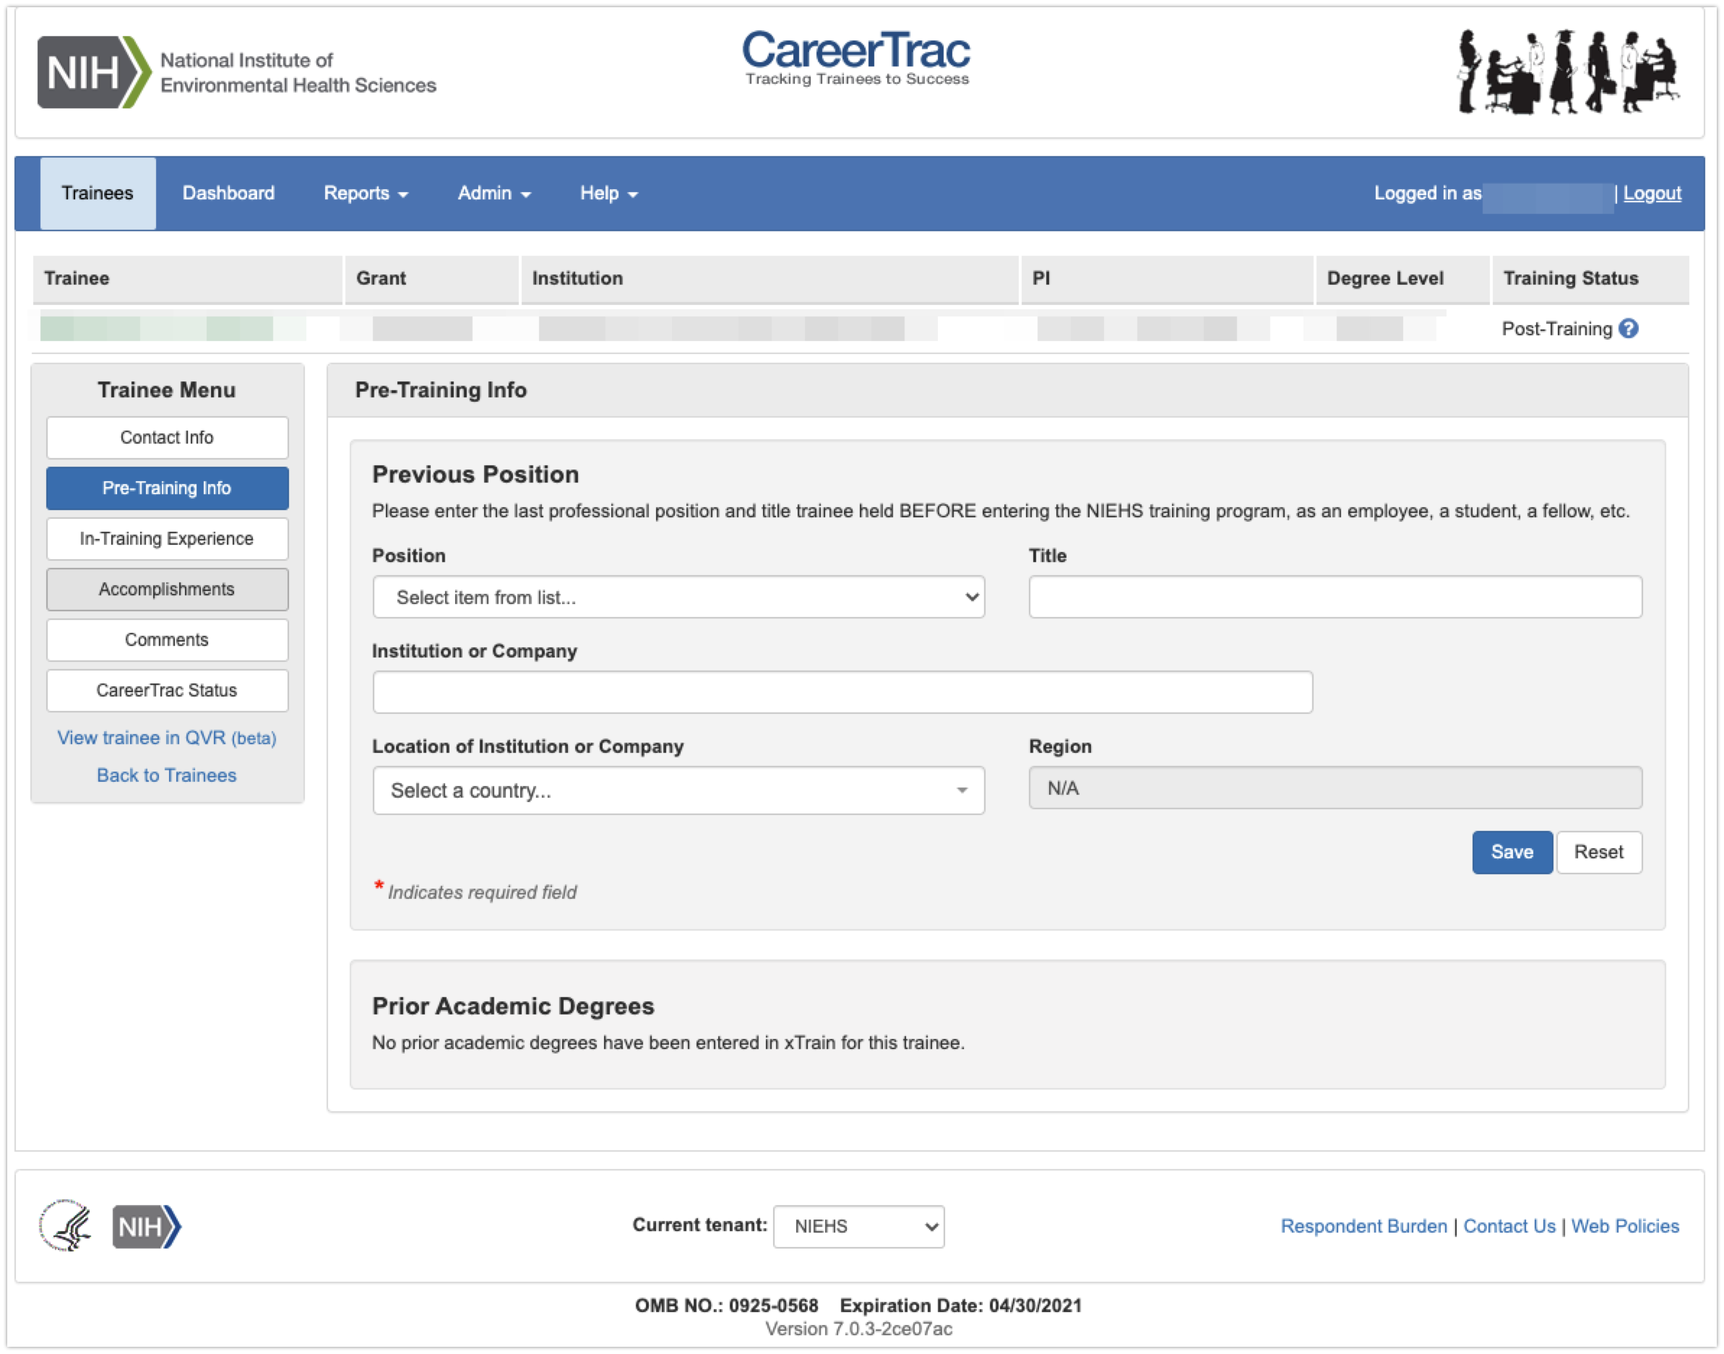Click the Back to Trainees link
Image resolution: width=1724 pixels, height=1354 pixels.
coord(166,775)
